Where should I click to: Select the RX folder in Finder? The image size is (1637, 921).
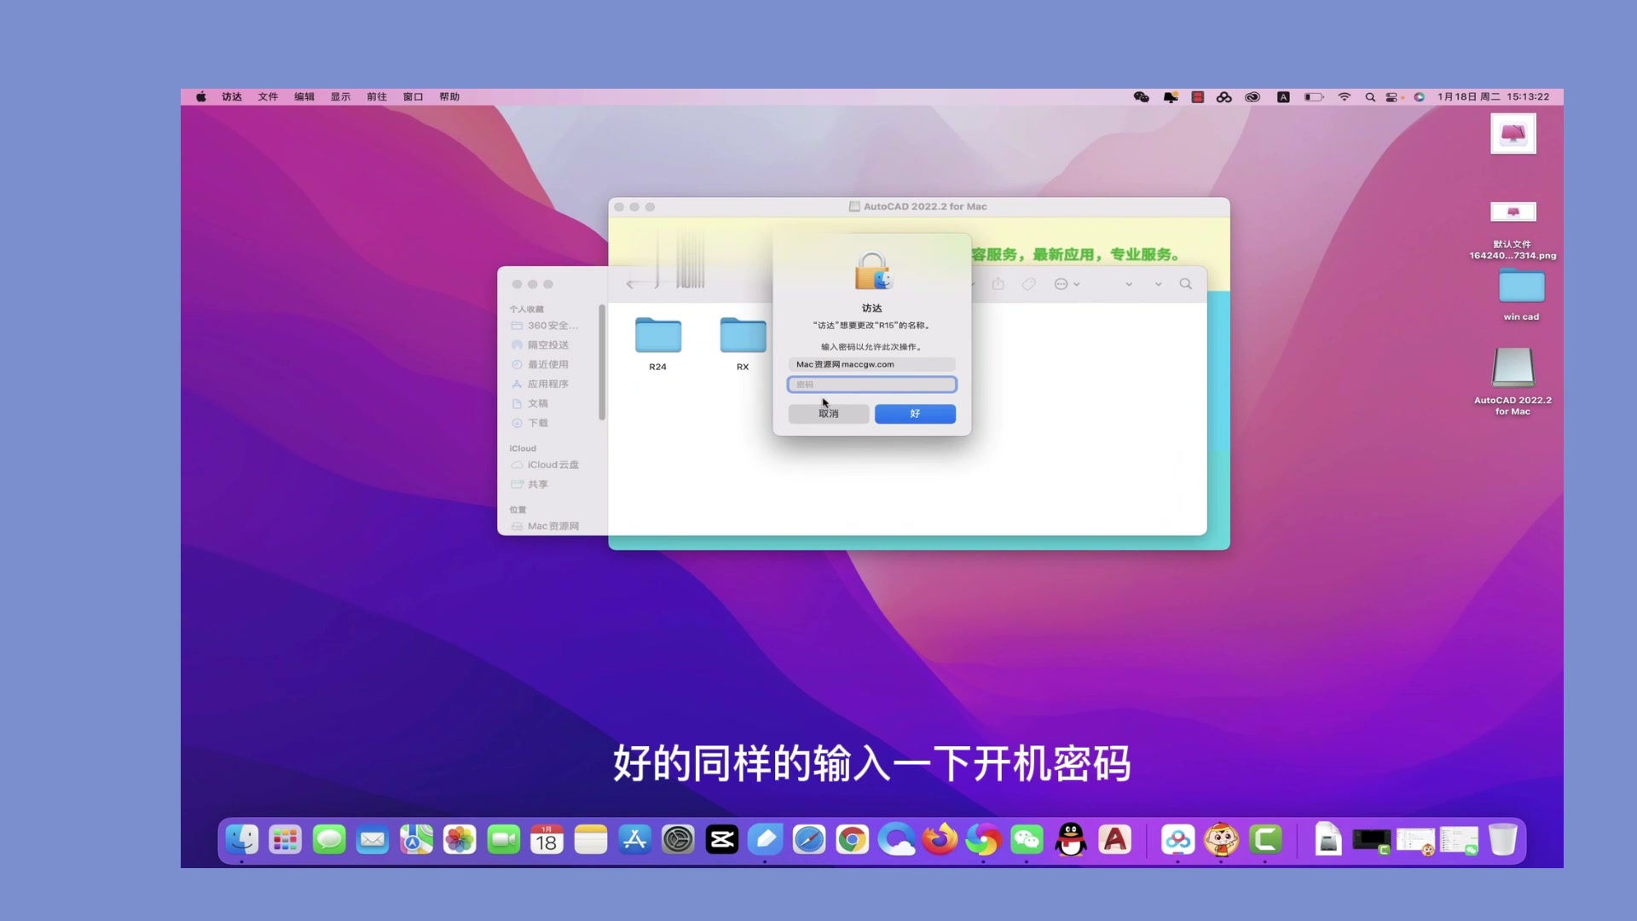point(743,344)
